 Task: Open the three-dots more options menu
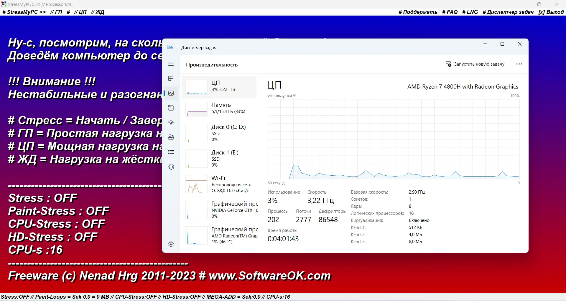point(519,64)
